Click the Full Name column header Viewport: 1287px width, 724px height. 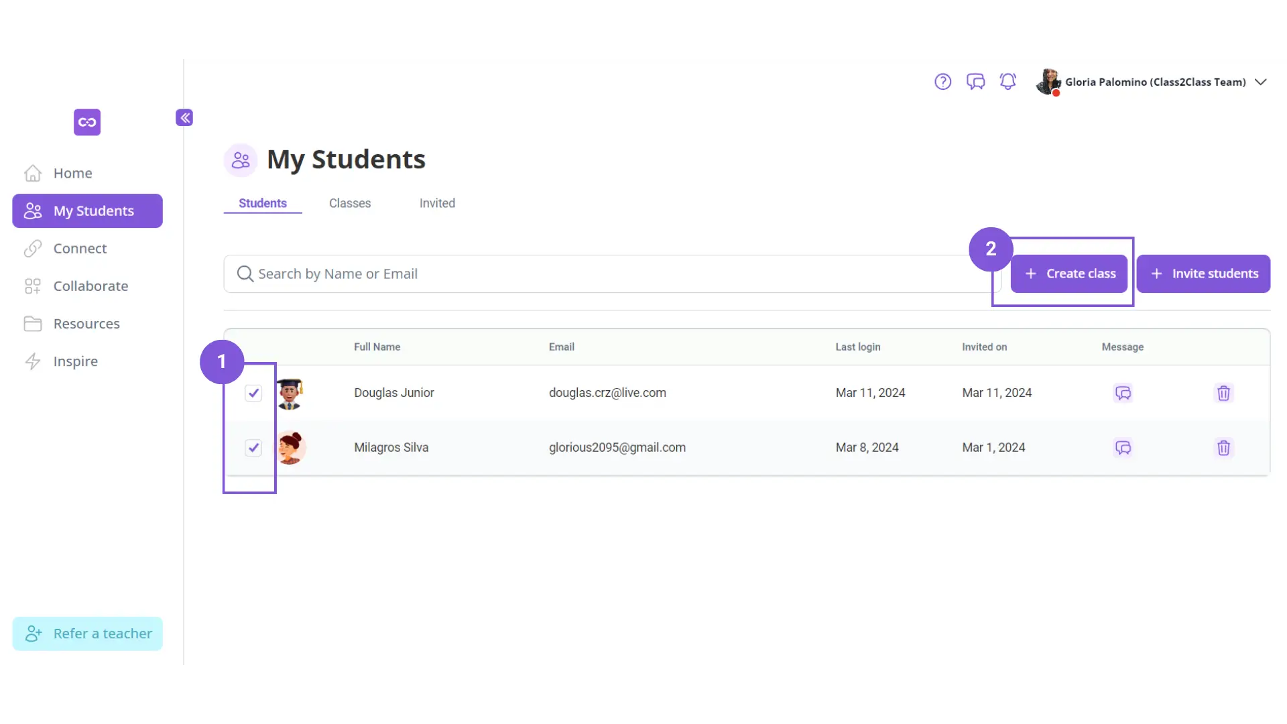click(x=377, y=347)
